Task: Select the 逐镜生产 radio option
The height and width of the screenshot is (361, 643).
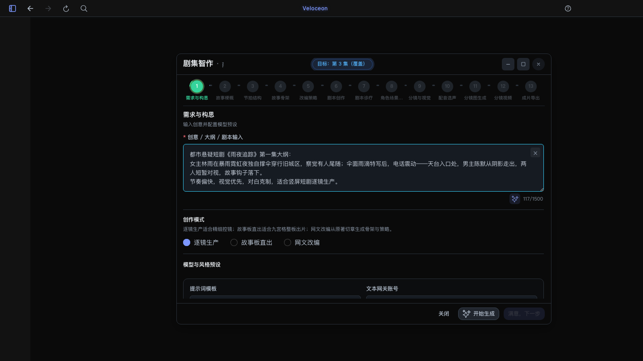Action: pos(201,242)
